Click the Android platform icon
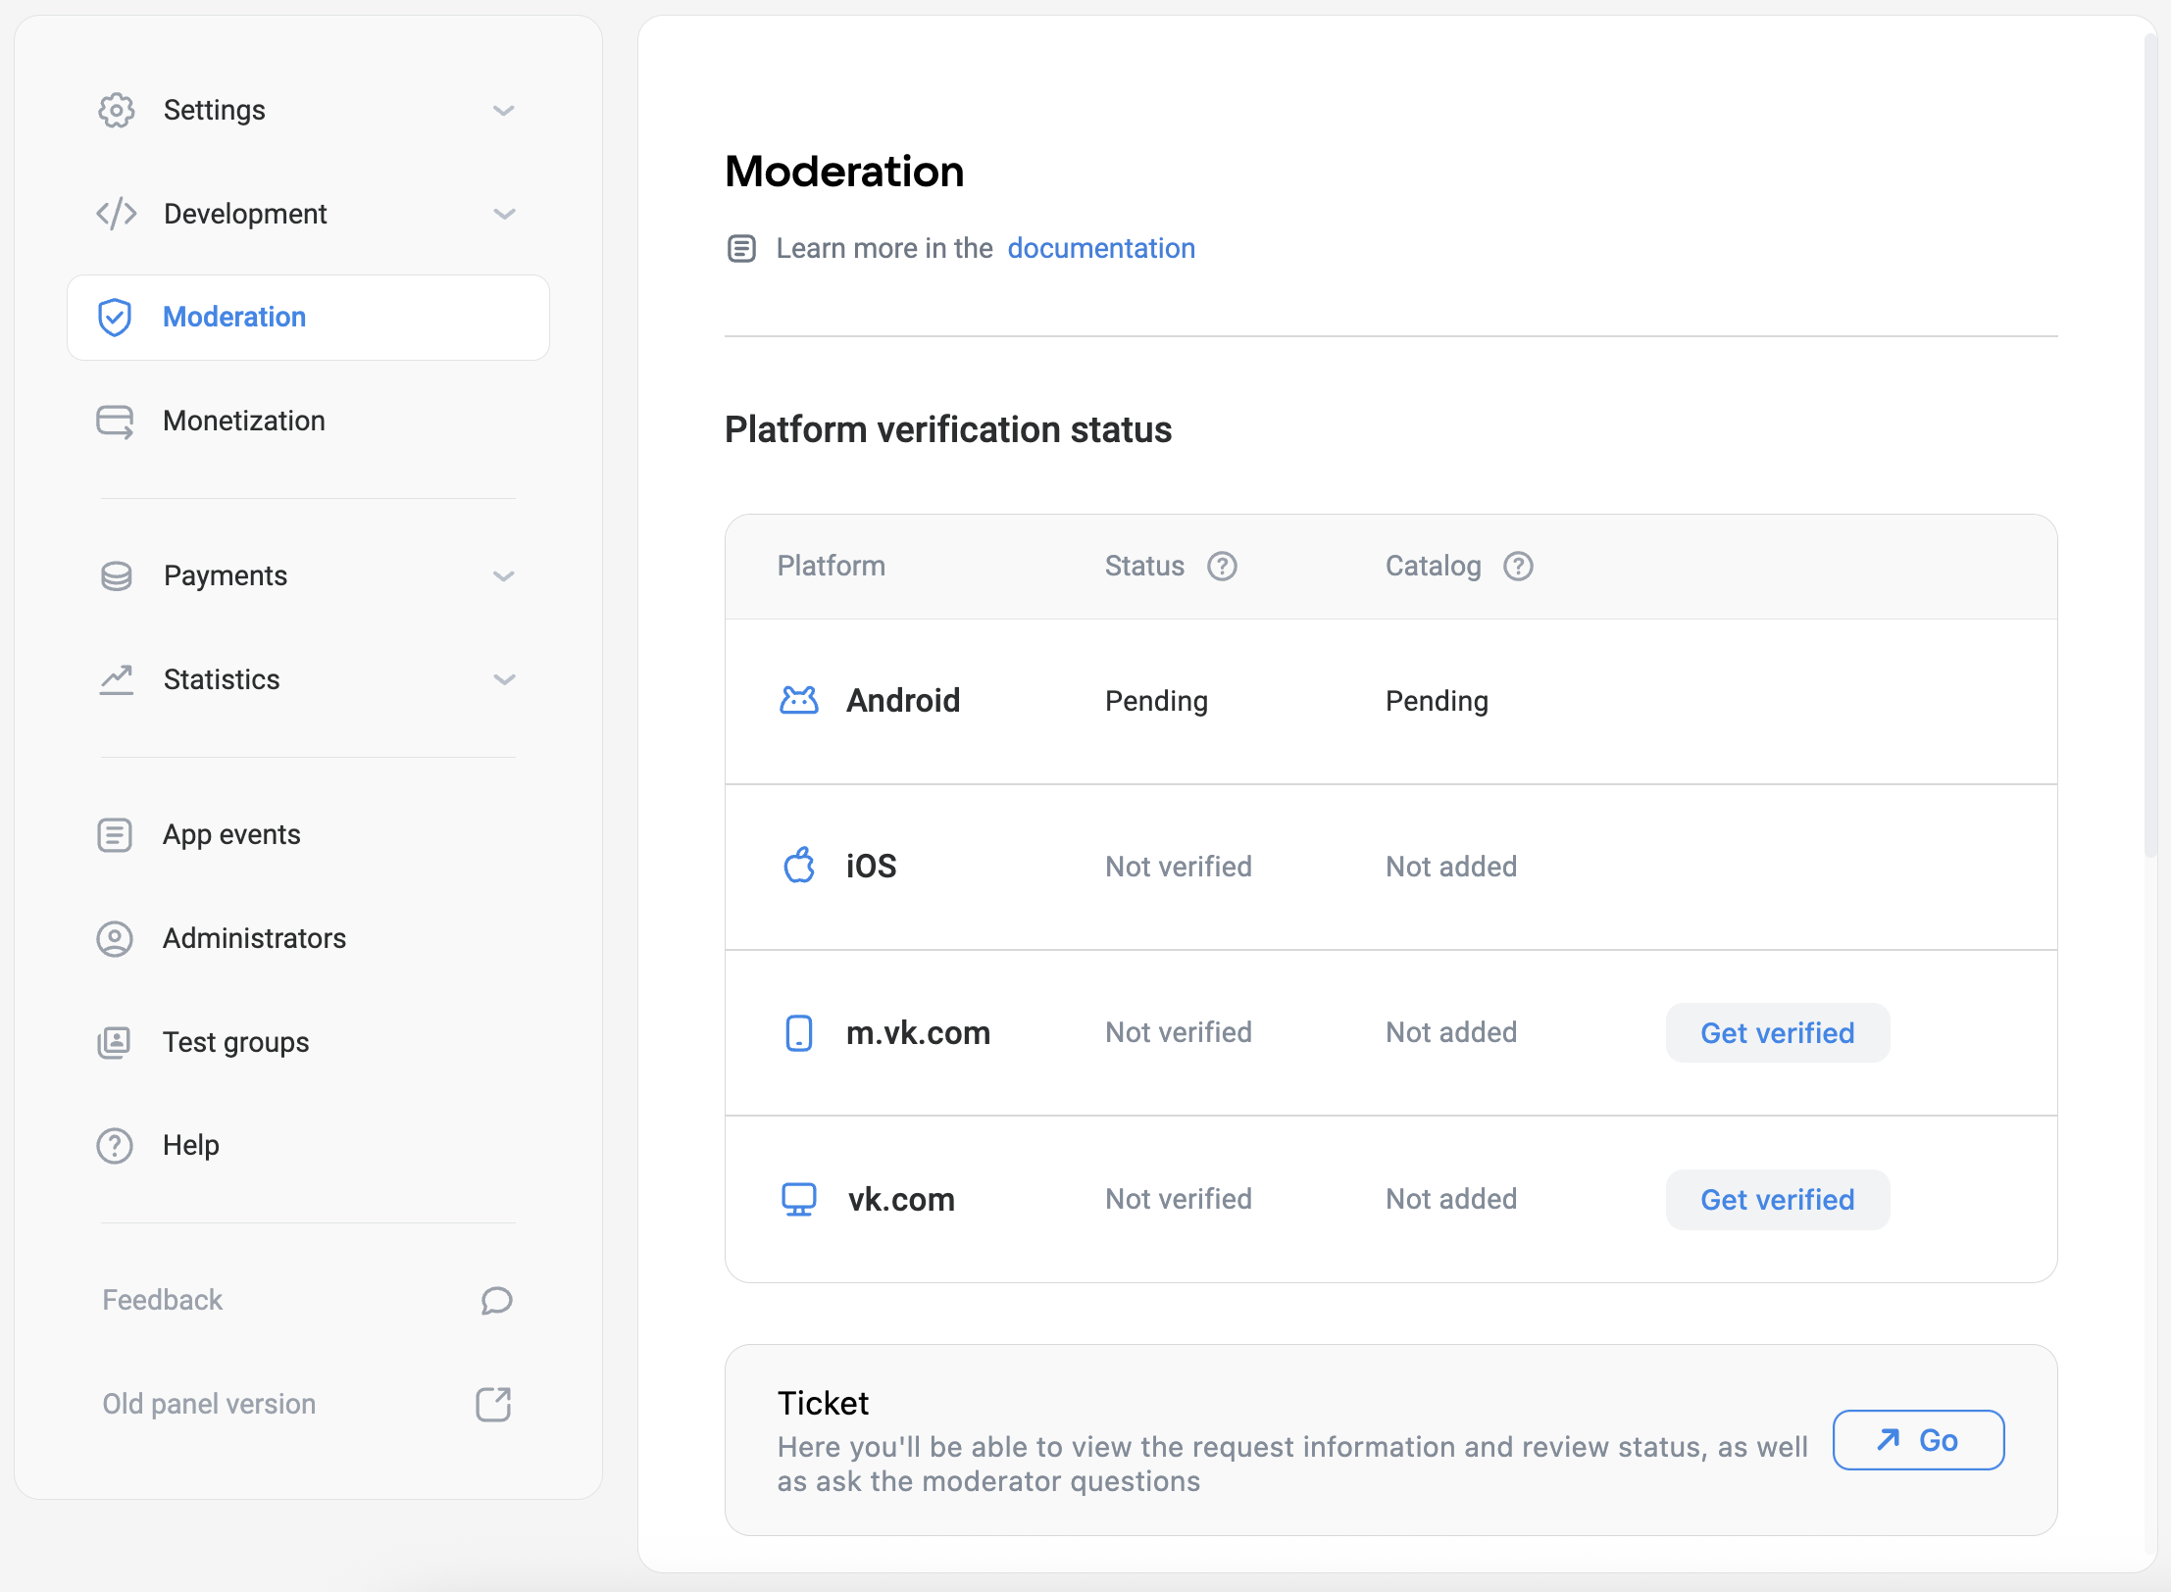The image size is (2171, 1592). 798,700
